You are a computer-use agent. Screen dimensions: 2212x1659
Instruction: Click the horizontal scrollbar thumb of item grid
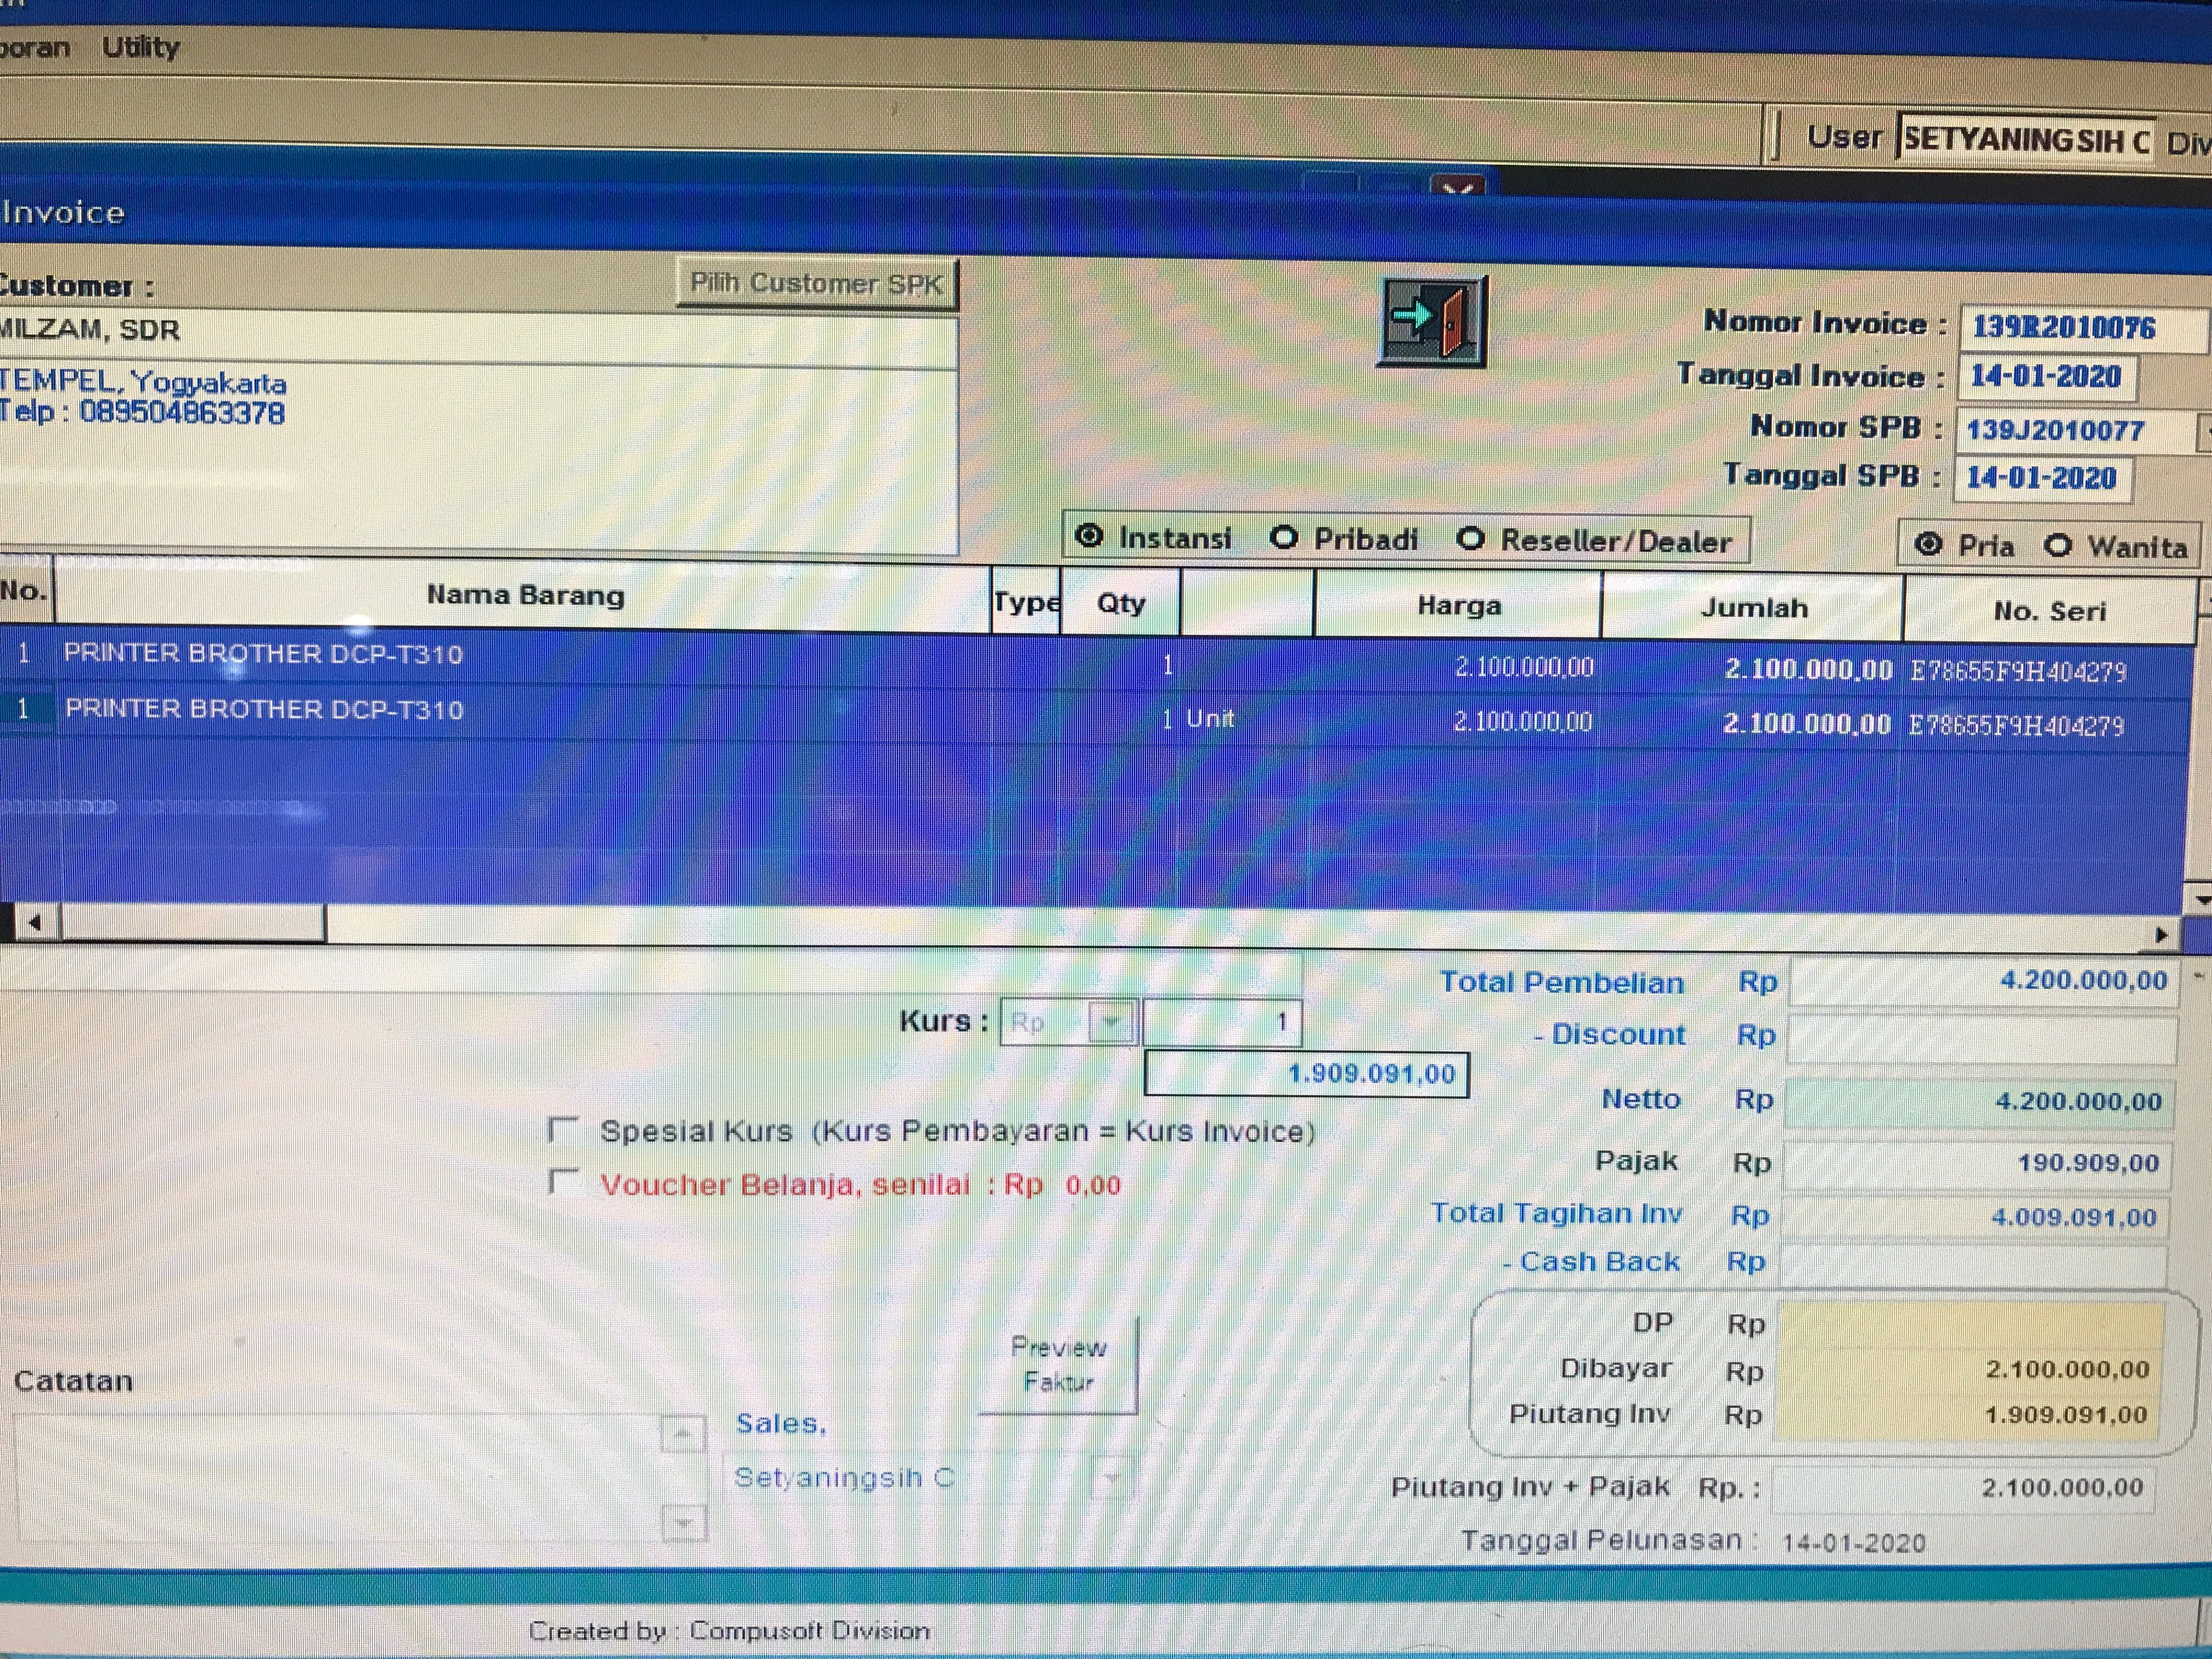point(193,923)
